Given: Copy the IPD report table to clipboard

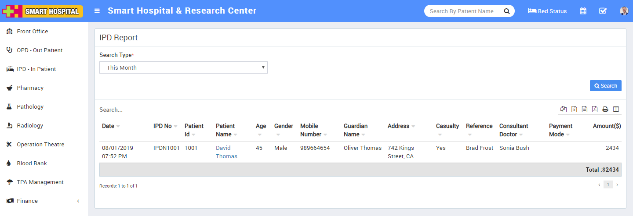Looking at the screenshot, I should [x=564, y=109].
